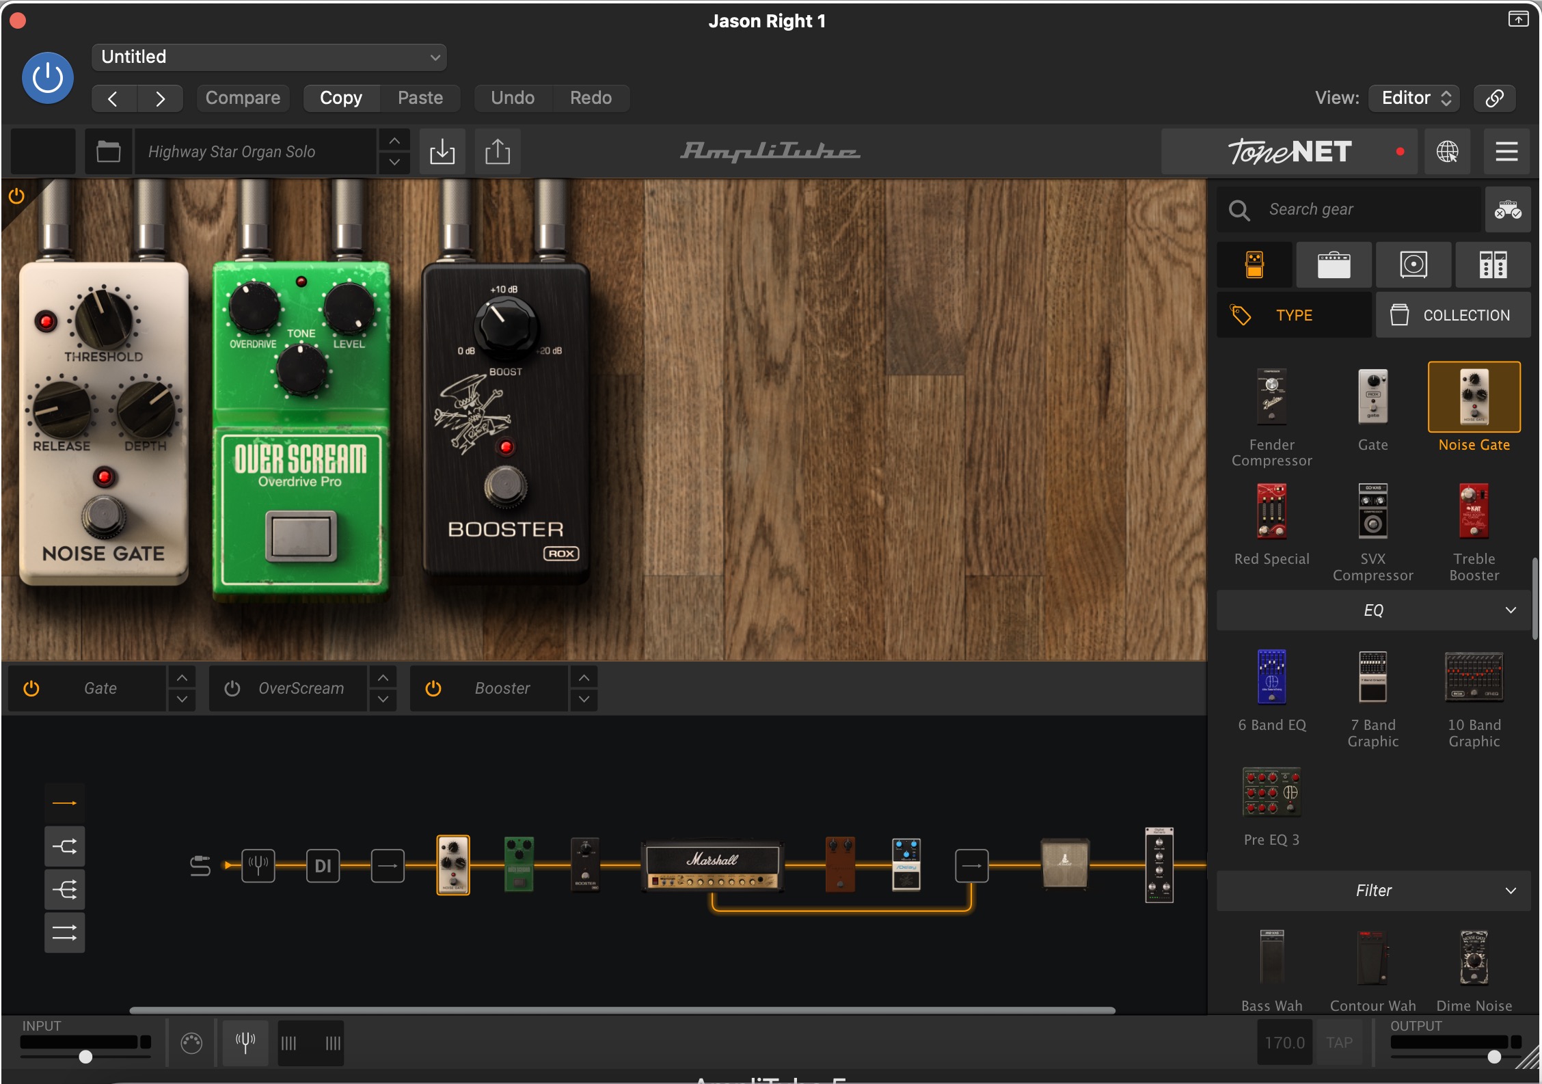Click the Gate slot up arrow
This screenshot has width=1542, height=1084.
182,677
